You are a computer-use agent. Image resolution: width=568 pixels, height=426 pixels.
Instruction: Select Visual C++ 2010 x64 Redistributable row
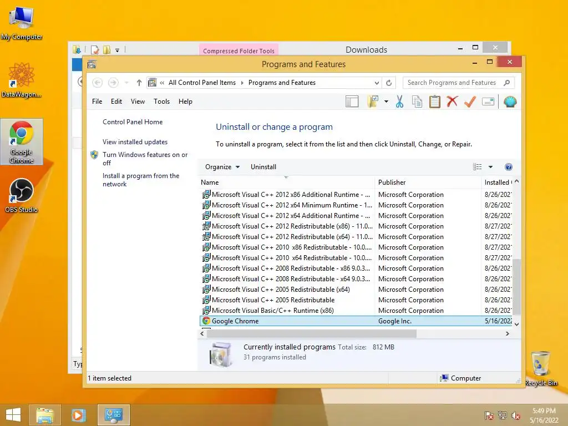(356, 258)
